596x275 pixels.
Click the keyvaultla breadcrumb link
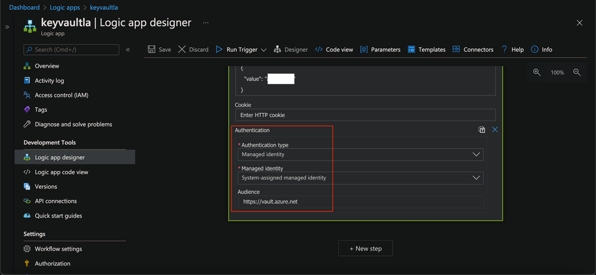click(104, 8)
